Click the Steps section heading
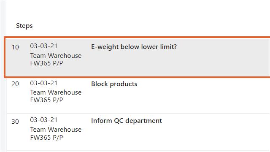Image resolution: width=270 pixels, height=152 pixels. click(x=24, y=26)
